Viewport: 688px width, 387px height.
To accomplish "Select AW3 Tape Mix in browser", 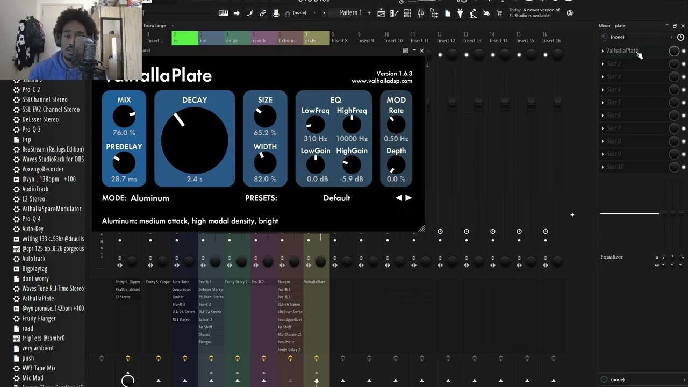I will coord(39,368).
